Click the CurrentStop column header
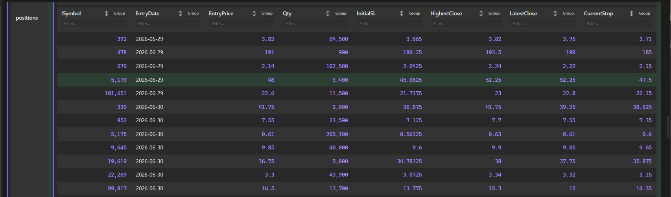Screen dimensions: 671x197 (598, 13)
